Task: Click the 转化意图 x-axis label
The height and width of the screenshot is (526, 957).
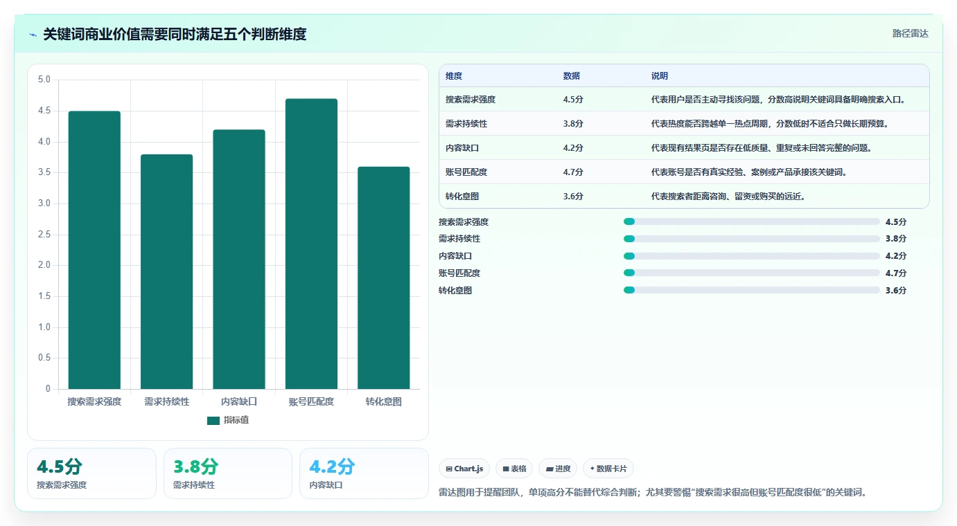Action: click(x=383, y=401)
